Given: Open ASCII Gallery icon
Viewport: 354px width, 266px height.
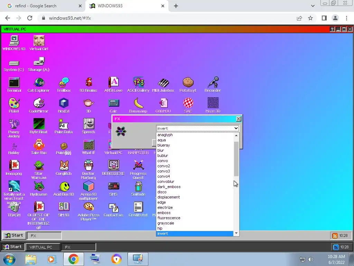Looking at the screenshot, I should pyautogui.click(x=138, y=85).
